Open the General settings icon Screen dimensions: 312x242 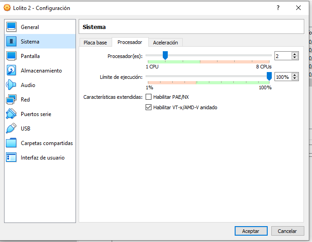11,27
